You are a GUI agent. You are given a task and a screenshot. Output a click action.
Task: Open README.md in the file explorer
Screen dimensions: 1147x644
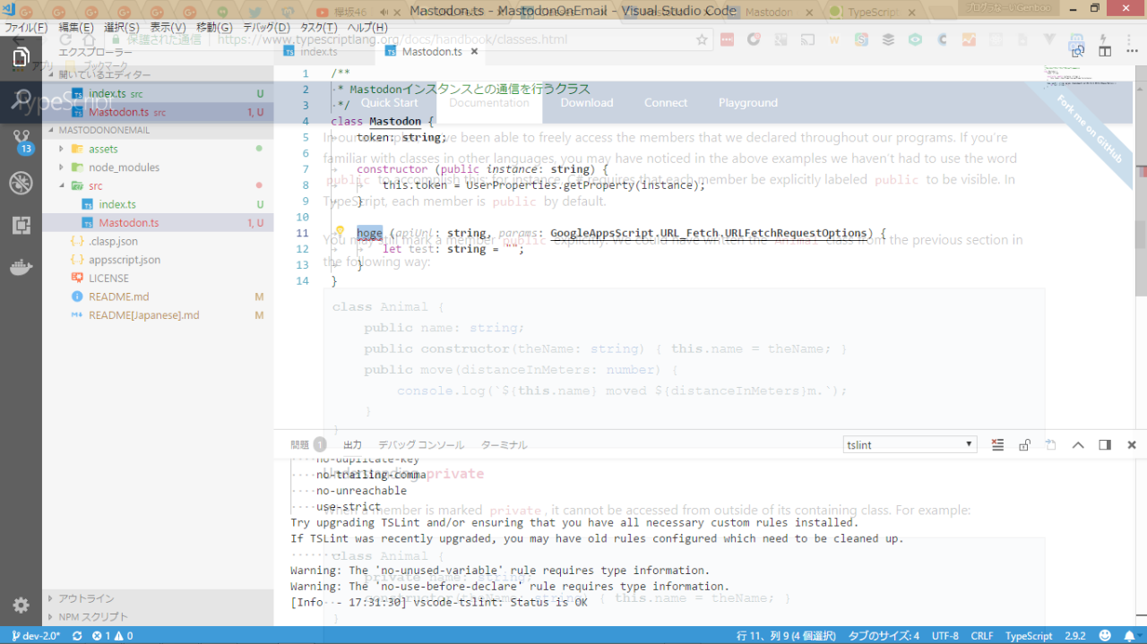[118, 296]
